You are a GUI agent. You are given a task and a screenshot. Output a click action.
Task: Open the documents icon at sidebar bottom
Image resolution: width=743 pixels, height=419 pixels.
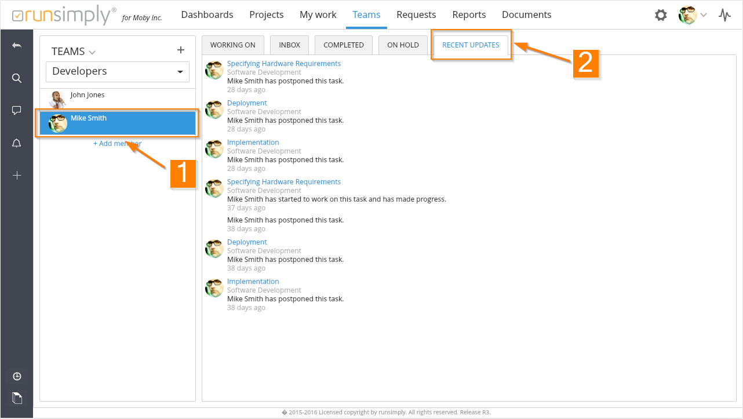17,398
